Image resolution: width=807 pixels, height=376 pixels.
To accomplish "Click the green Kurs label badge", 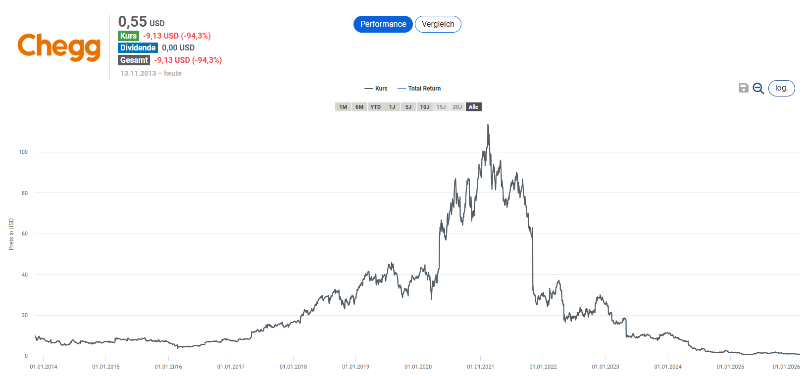I will [x=128, y=36].
